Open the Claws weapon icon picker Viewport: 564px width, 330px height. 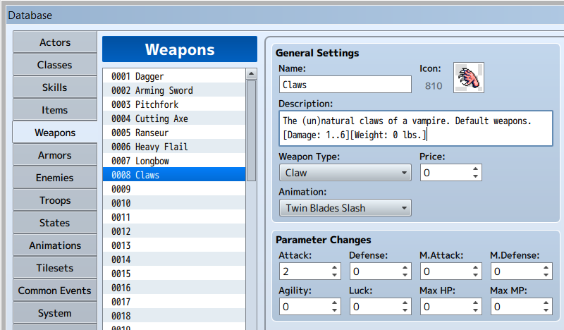469,78
